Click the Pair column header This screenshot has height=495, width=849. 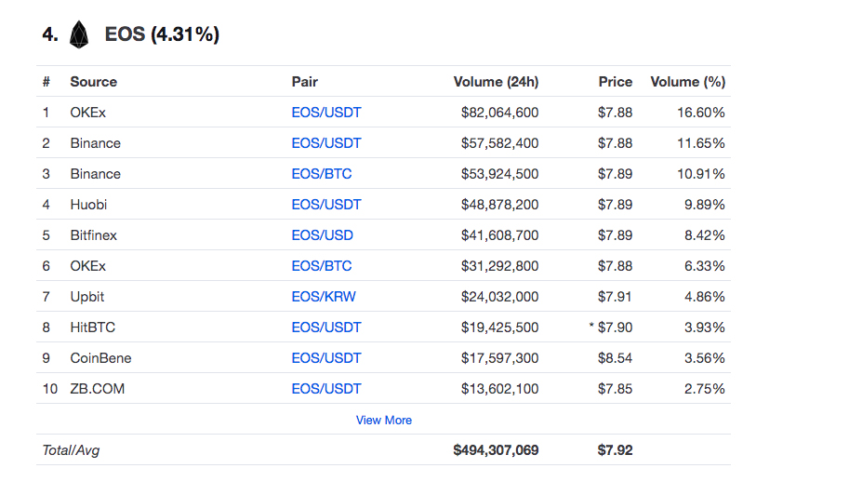(304, 82)
